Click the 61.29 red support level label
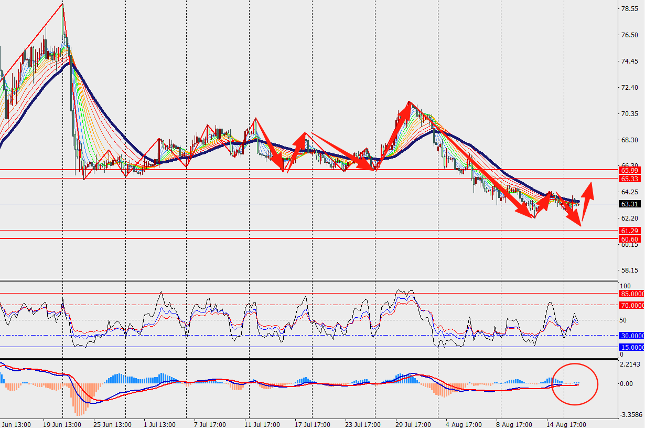The image size is (645, 428). click(630, 231)
